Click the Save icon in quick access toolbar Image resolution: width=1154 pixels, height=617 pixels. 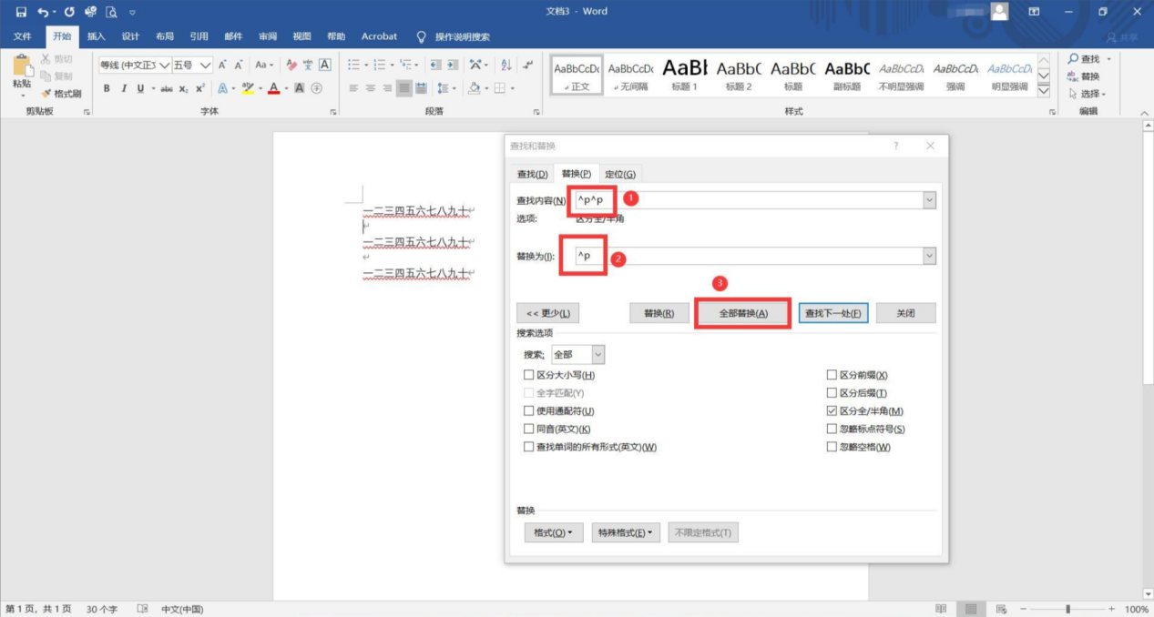(x=21, y=12)
